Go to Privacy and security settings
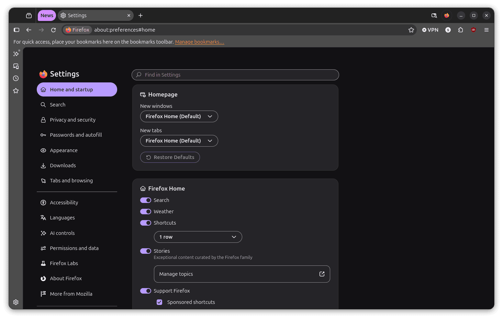The image size is (503, 319). pyautogui.click(x=77, y=120)
